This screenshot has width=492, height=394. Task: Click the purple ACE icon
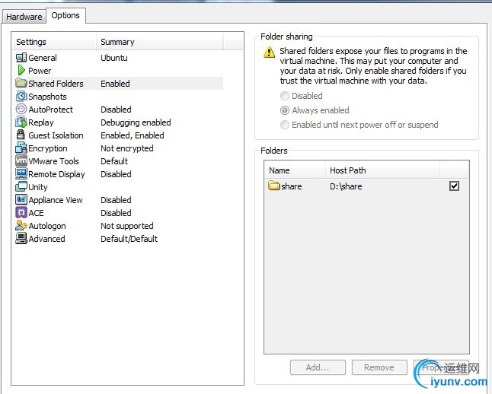click(21, 212)
